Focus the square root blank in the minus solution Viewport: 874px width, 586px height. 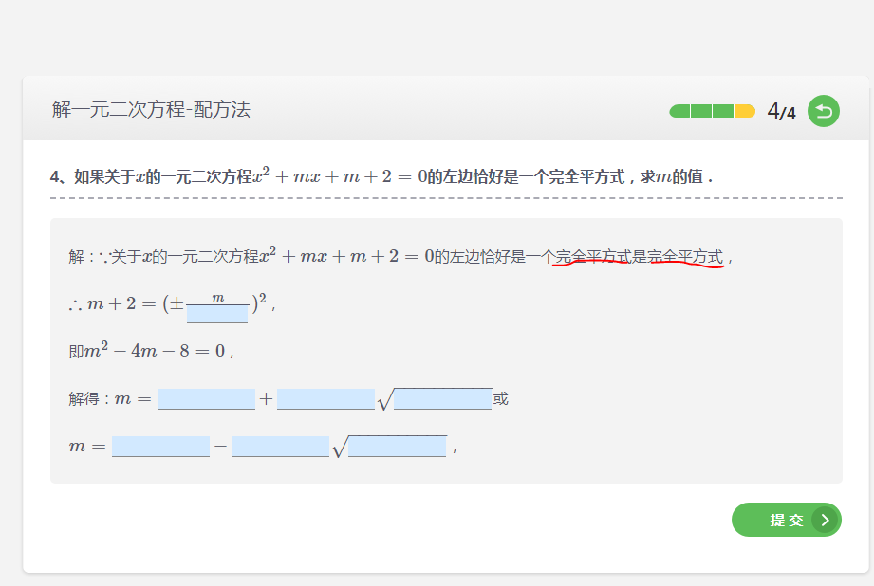(397, 447)
